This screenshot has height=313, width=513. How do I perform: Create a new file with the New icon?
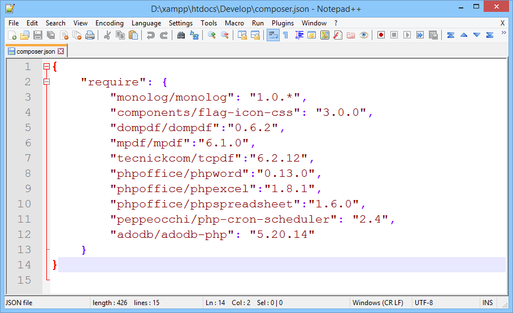[12, 35]
